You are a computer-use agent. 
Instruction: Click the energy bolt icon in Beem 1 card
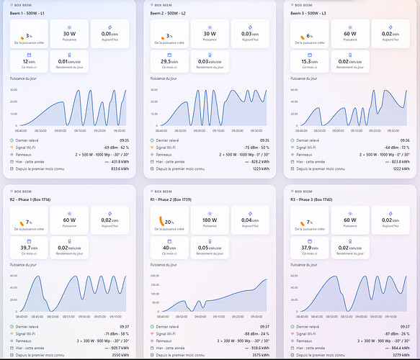click(x=110, y=27)
